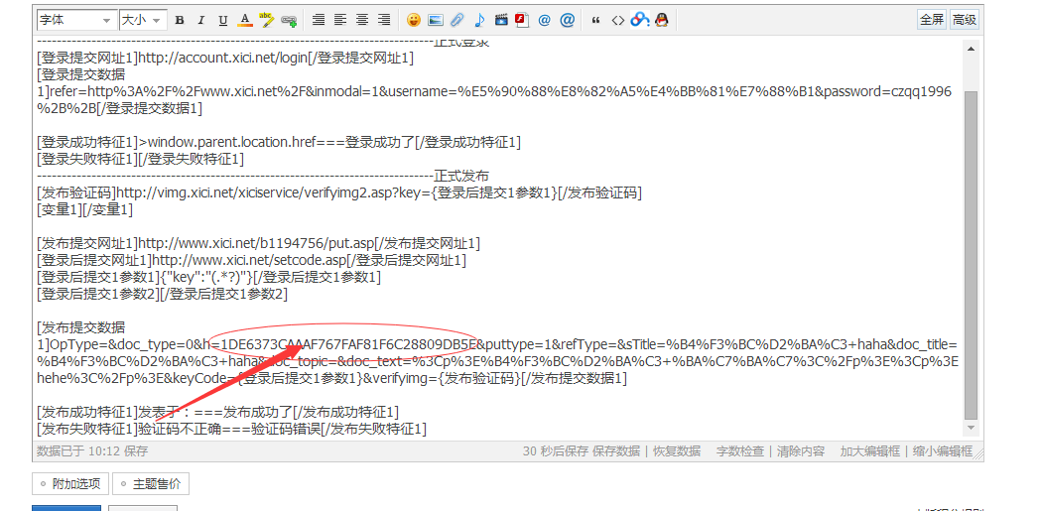
Task: Apply italic formatting
Action: (201, 20)
